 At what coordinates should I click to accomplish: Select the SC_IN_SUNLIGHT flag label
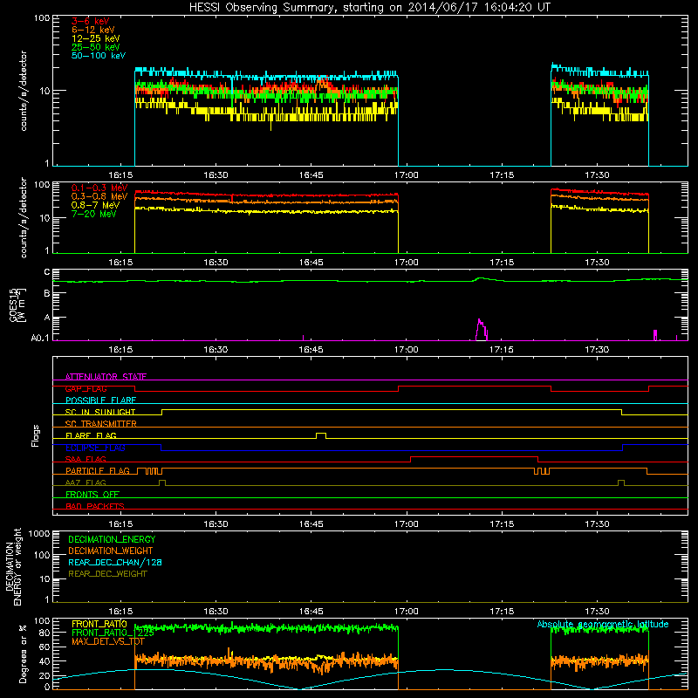pos(100,412)
